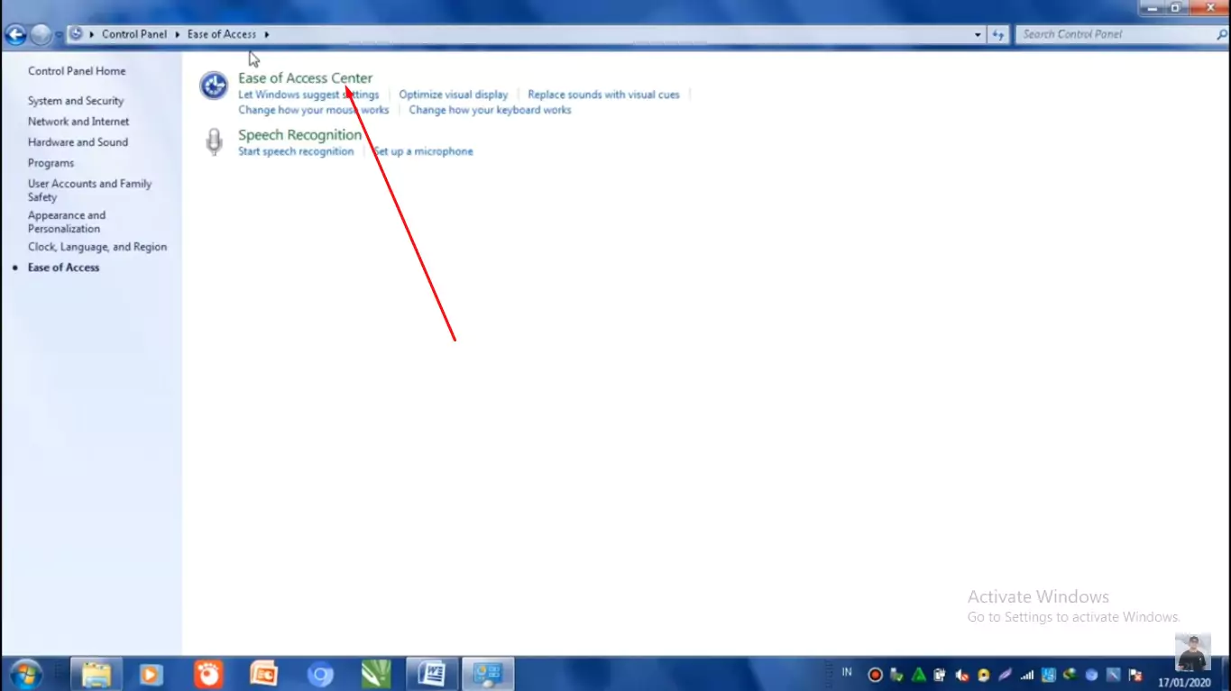
Task: Open Clock, Language, and Region category
Action: click(97, 247)
